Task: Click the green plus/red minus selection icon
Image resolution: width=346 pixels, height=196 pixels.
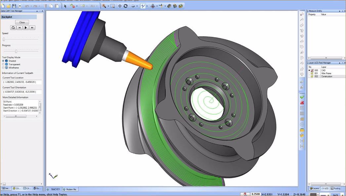Action: coord(72,6)
